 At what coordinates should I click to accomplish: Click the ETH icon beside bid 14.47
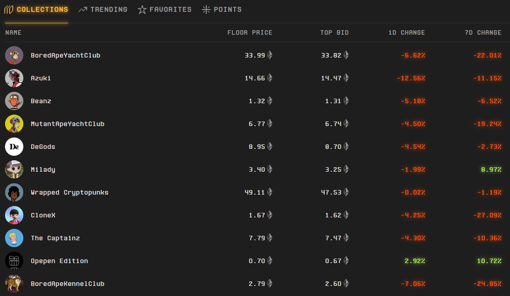pos(346,78)
